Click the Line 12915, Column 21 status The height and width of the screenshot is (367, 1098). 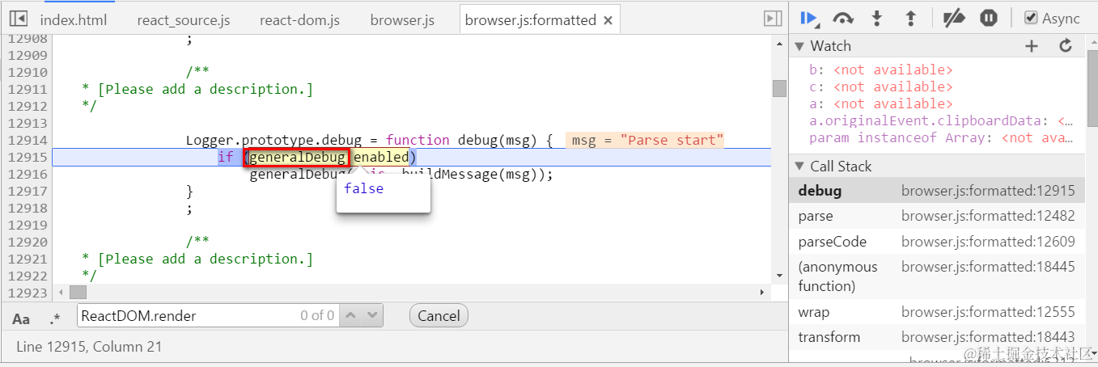click(x=89, y=347)
